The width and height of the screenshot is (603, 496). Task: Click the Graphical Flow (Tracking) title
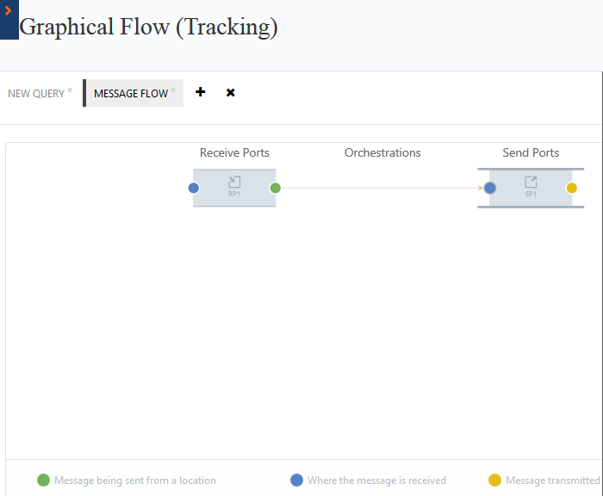pyautogui.click(x=148, y=27)
